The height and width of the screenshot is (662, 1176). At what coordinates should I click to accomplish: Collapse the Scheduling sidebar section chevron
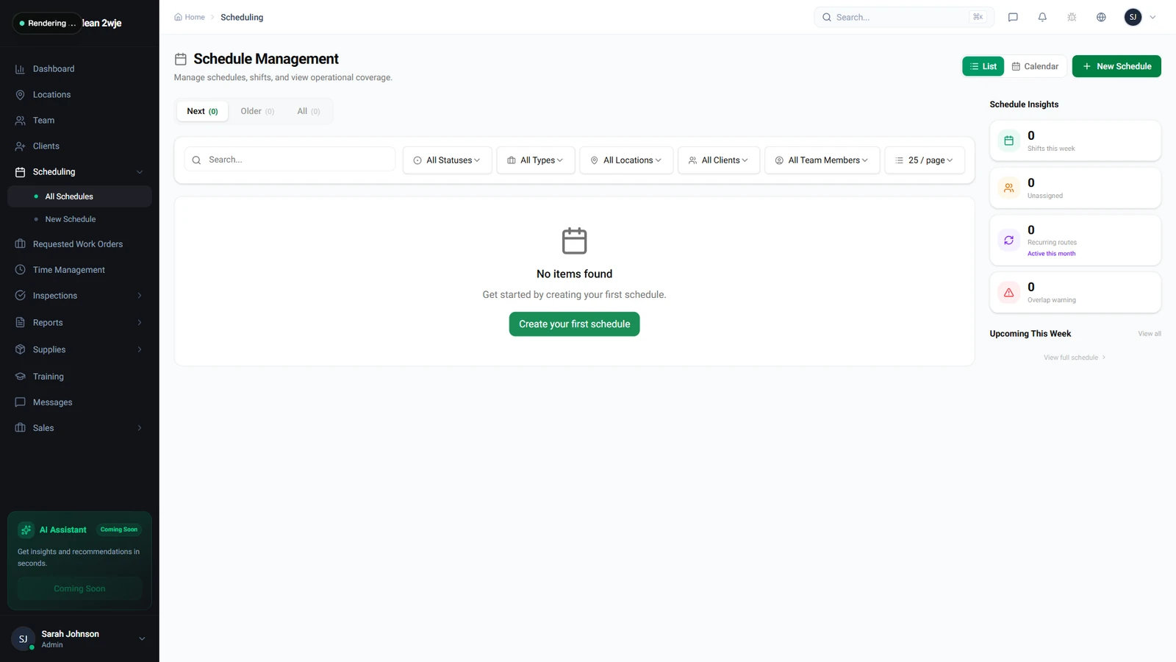140,172
